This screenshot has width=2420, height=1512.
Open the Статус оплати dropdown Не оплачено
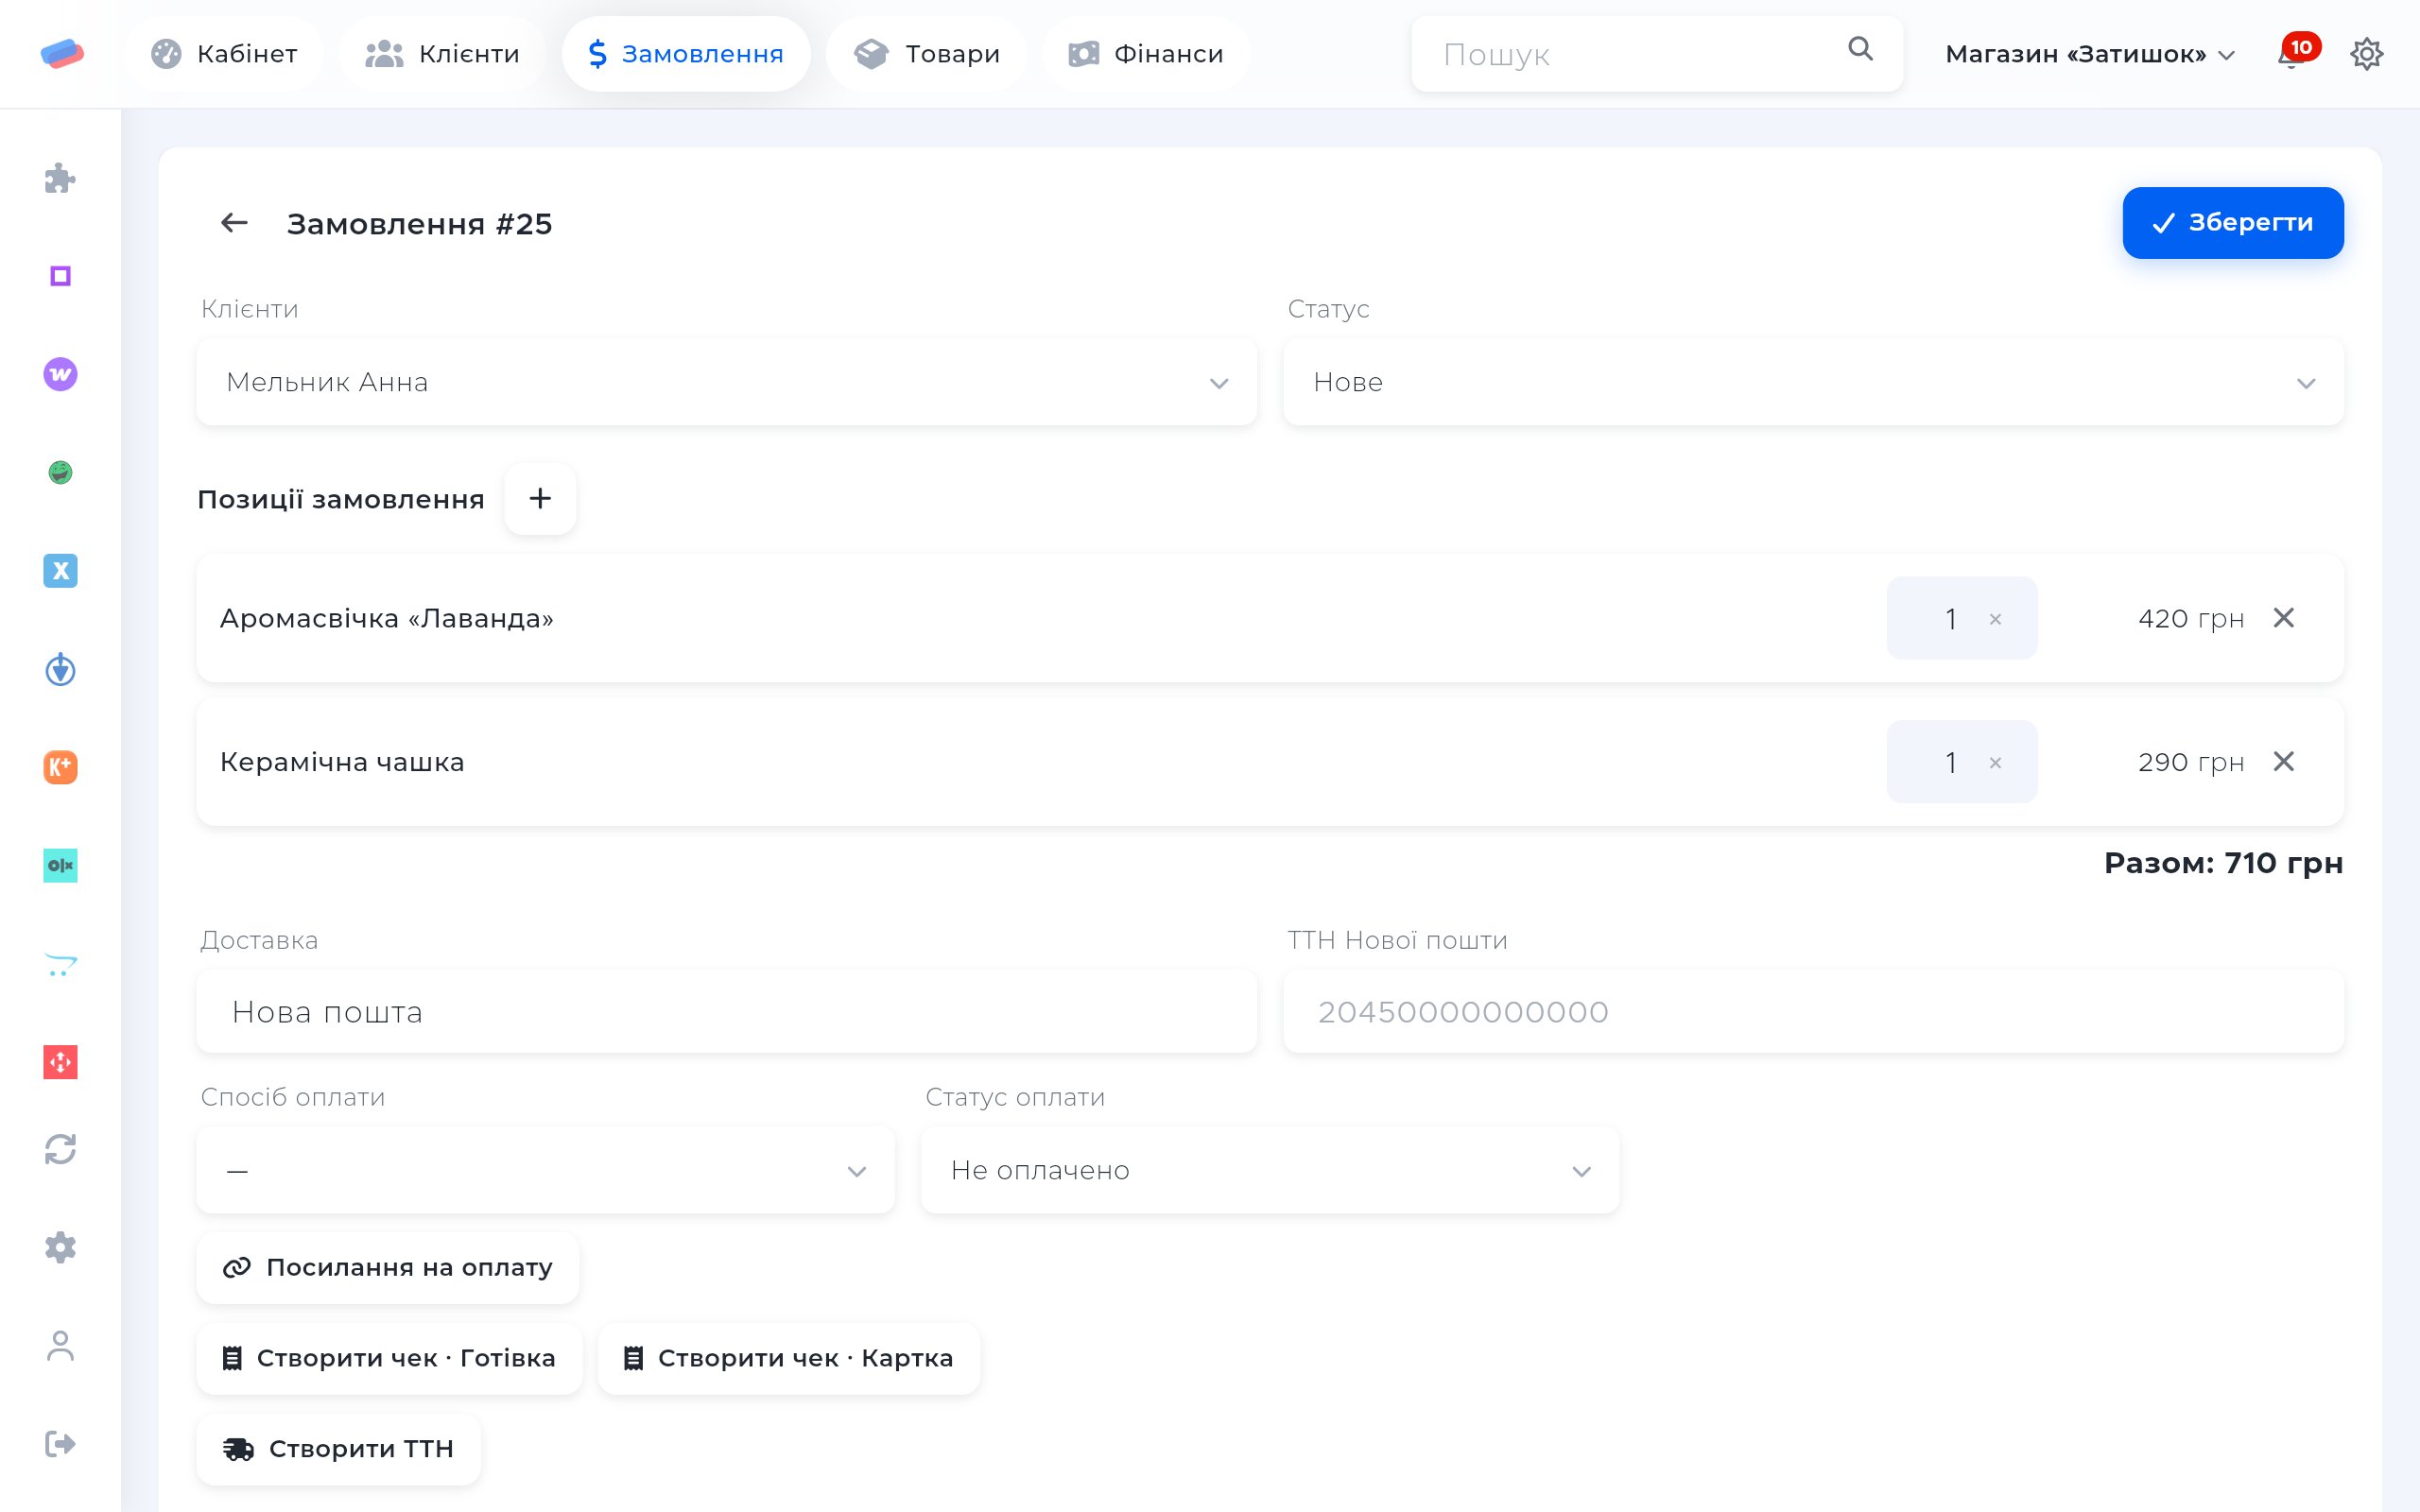1270,1170
